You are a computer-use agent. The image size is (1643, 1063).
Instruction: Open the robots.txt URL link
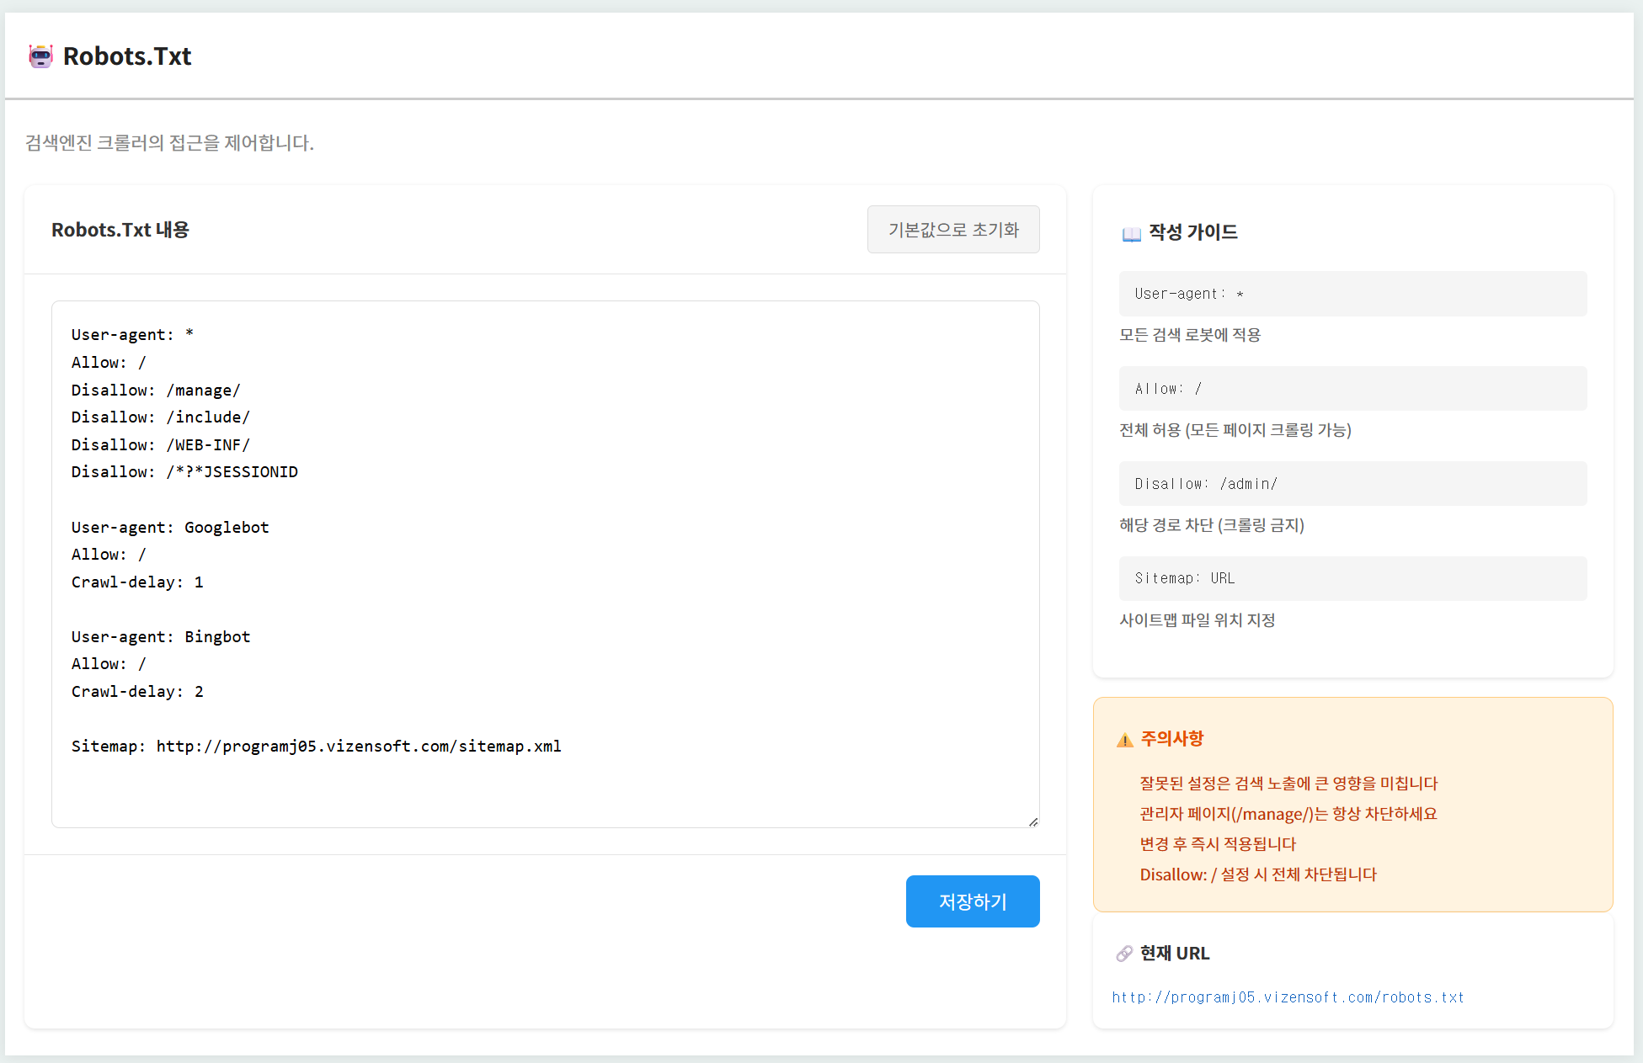click(x=1287, y=997)
